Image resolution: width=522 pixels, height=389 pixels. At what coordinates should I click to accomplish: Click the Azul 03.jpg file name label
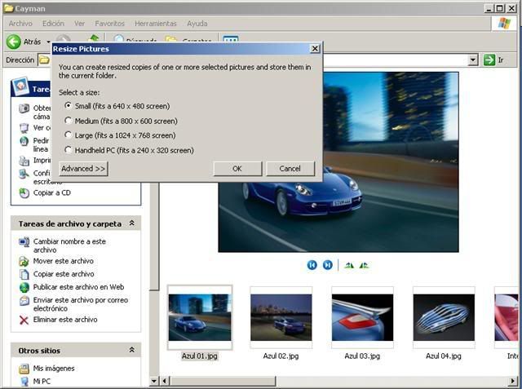pos(362,356)
